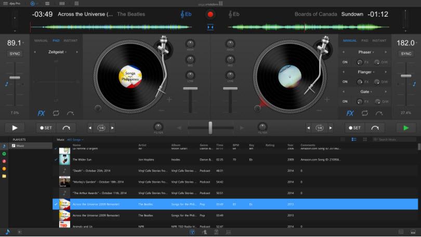
Task: Open right deck cue points arrow icon
Action: (x=379, y=113)
